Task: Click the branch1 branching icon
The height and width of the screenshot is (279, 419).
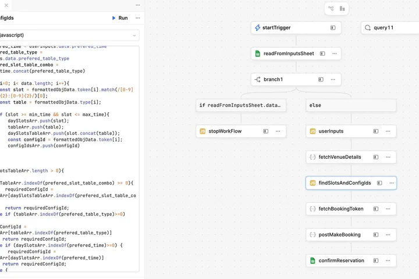Action: (257, 80)
